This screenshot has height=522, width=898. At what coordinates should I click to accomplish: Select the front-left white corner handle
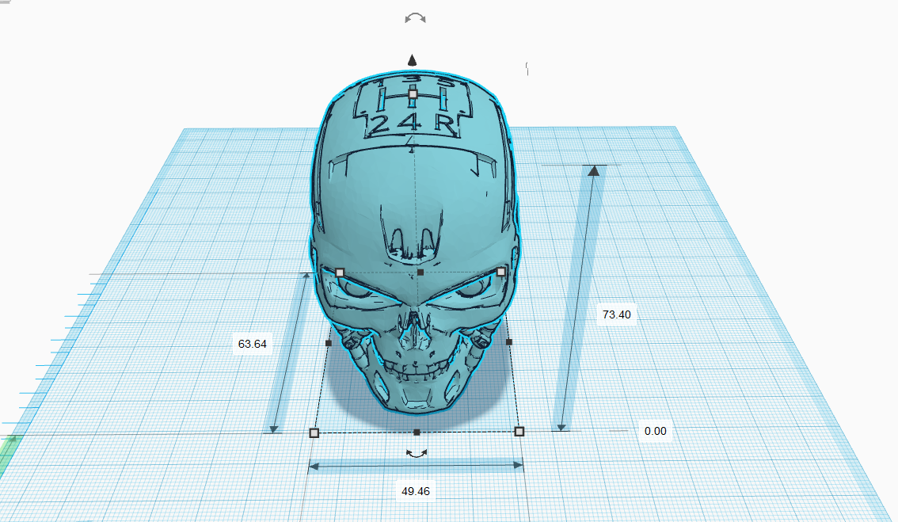(314, 432)
